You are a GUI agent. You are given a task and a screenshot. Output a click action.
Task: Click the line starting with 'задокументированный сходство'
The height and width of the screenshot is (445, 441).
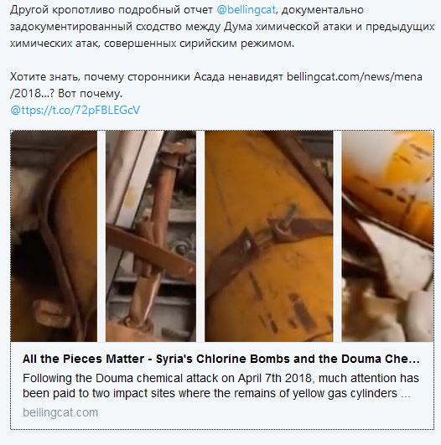[222, 27]
